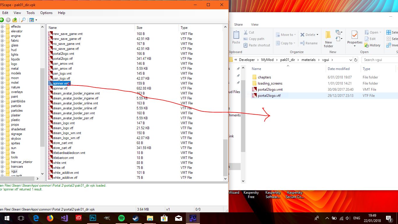Screen dimensions: 398x224
Task: Open Spotify from the taskbar
Action: [x=121, y=218]
